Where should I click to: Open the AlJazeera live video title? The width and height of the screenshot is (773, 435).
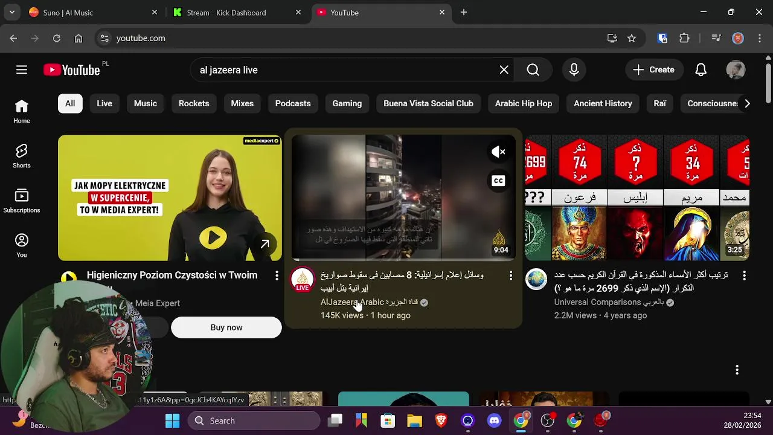pyautogui.click(x=402, y=282)
